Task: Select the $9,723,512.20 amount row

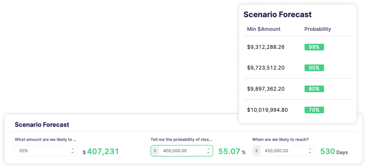Action: click(297, 68)
